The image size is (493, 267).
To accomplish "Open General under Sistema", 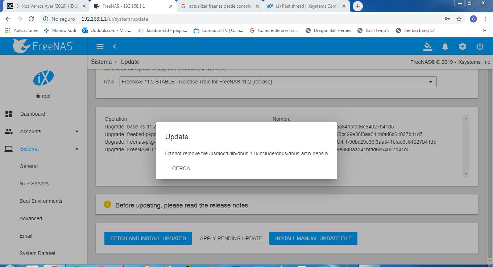I will [x=29, y=166].
